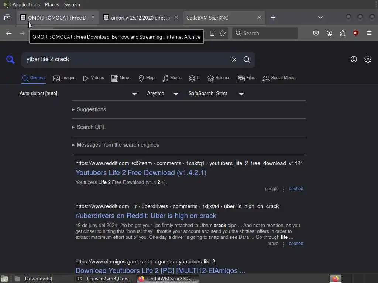Focus the ytber life 2 crack search field
The height and width of the screenshot is (283, 378).
[x=126, y=59]
